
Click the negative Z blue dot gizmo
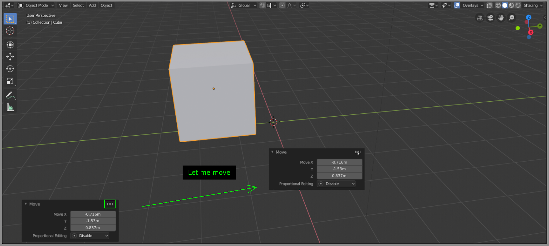[529, 37]
